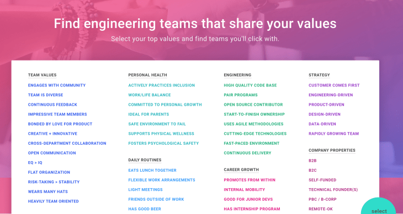Image resolution: width=403 pixels, height=214 pixels.
Task: Choose the Data-Driven strategy value
Action: (x=322, y=124)
